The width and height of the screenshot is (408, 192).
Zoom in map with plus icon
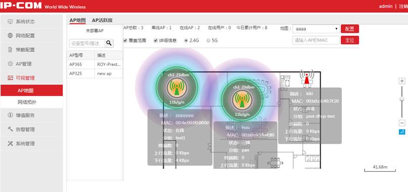coord(402,81)
